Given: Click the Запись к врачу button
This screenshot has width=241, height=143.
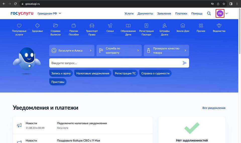Looking at the screenshot, I should [61, 73].
